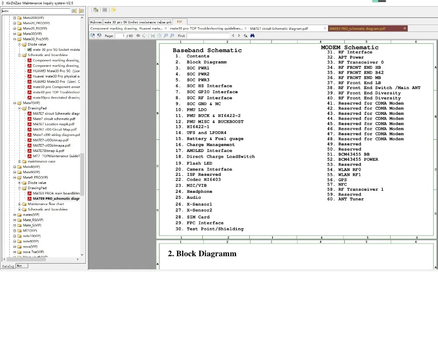Click the fit page icon in the PDF toolbar
Viewport: 438px width, 353px height.
pyautogui.click(x=159, y=36)
